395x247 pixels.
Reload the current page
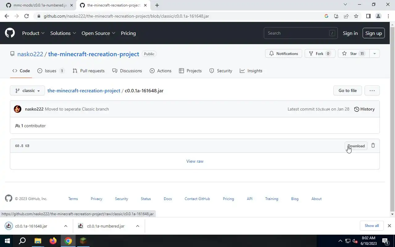[x=27, y=16]
